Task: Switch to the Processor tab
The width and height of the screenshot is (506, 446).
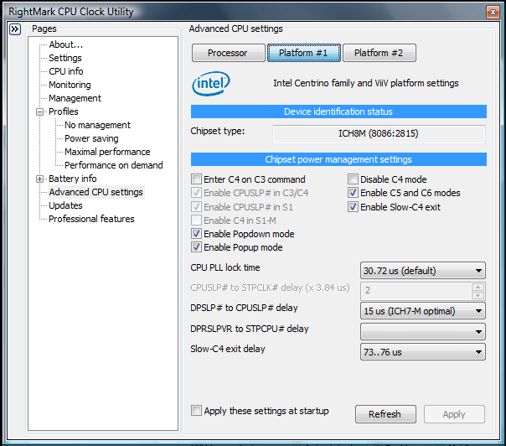Action: tap(228, 53)
